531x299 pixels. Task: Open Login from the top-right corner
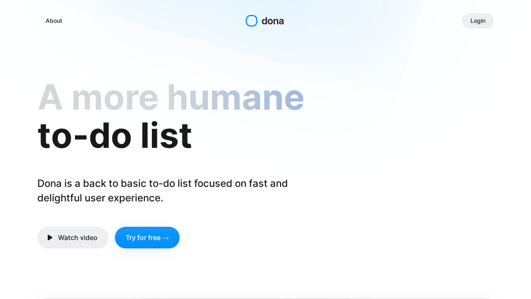pyautogui.click(x=477, y=21)
